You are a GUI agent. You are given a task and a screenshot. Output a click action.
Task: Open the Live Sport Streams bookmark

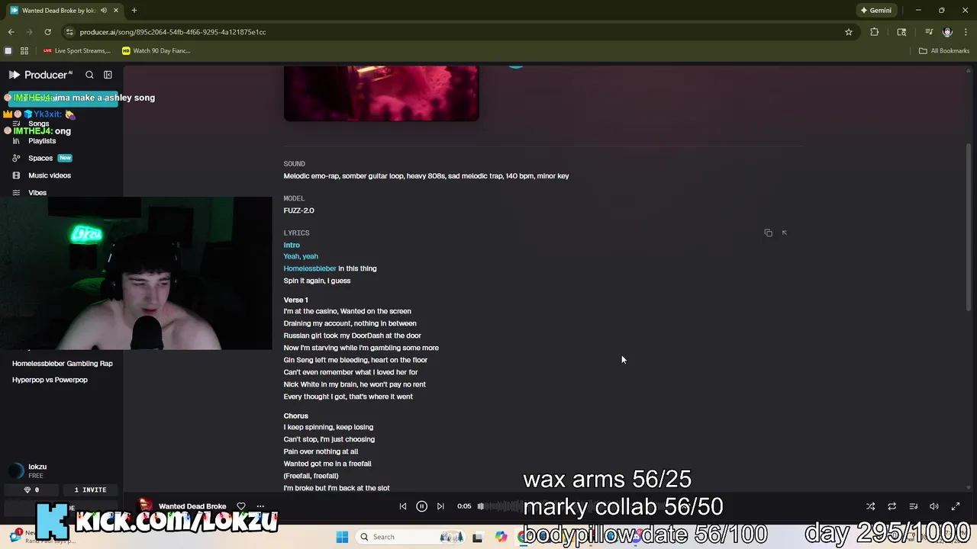tap(76, 51)
